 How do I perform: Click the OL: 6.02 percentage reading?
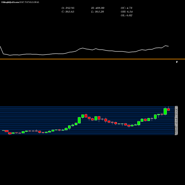pos(127,16)
